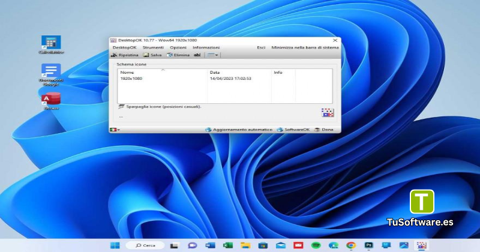The width and height of the screenshot is (480, 252).
Task: Launch Google Chrome from the taskbar
Action: pyautogui.click(x=351, y=245)
